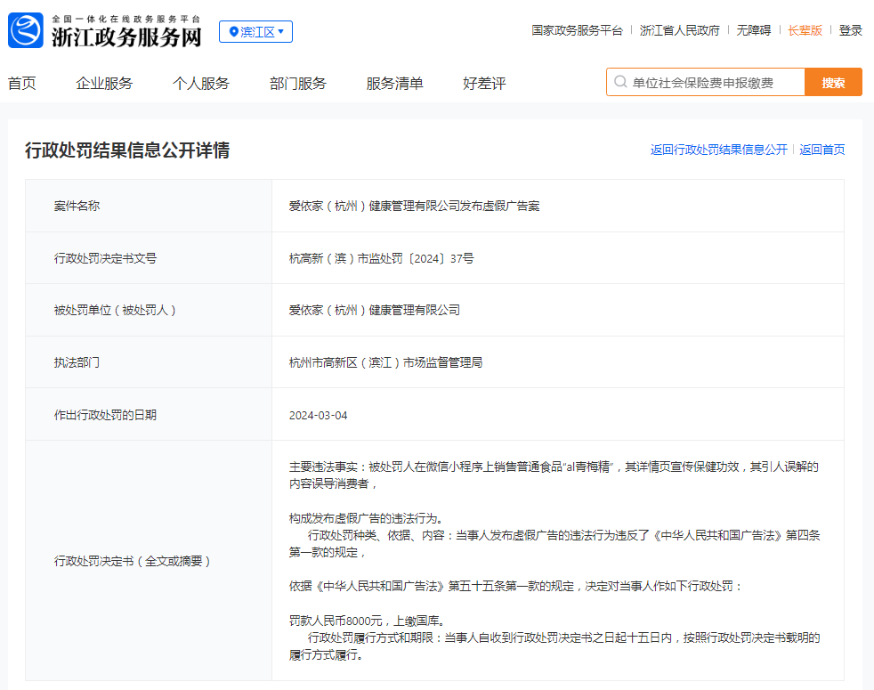The width and height of the screenshot is (874, 690).
Task: Click the 登录 login link
Action: (850, 30)
